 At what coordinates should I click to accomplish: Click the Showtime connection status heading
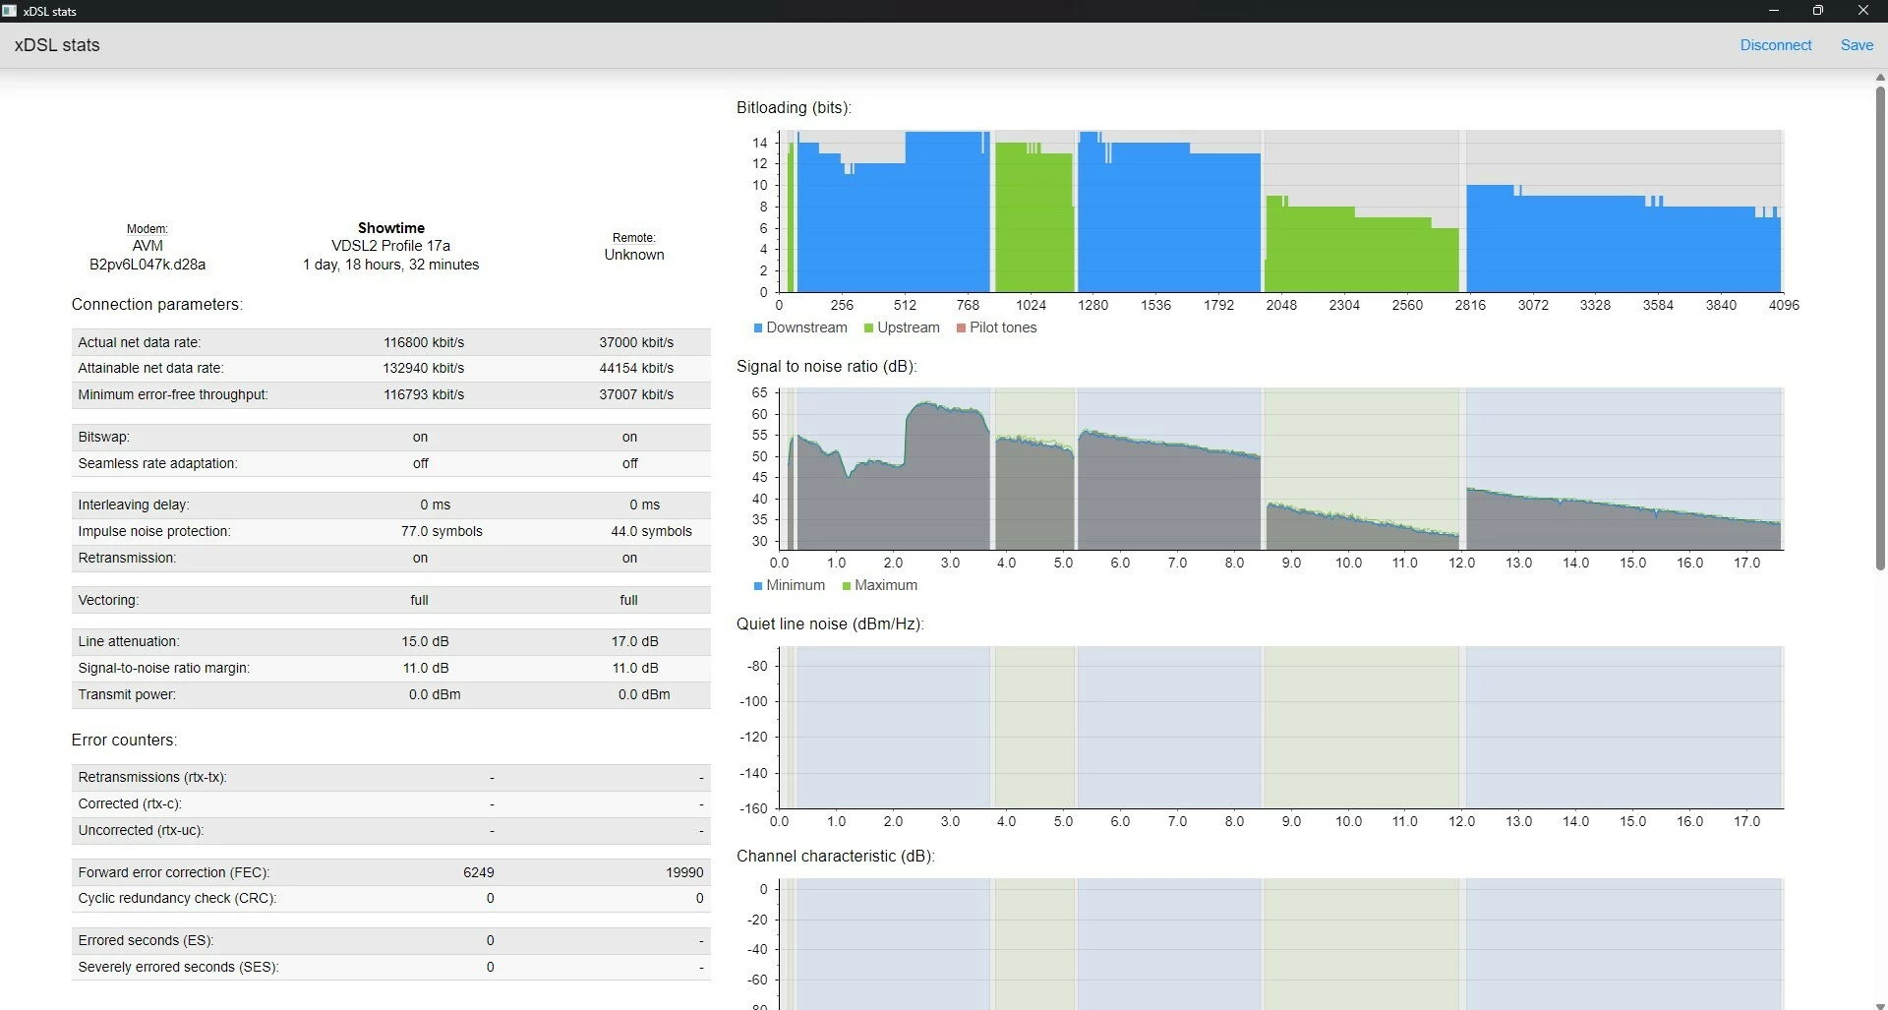pyautogui.click(x=390, y=227)
